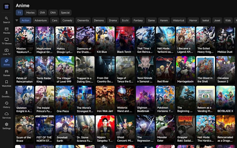Open the Black Torch poster
This screenshot has height=148, width=237.
(125, 40)
